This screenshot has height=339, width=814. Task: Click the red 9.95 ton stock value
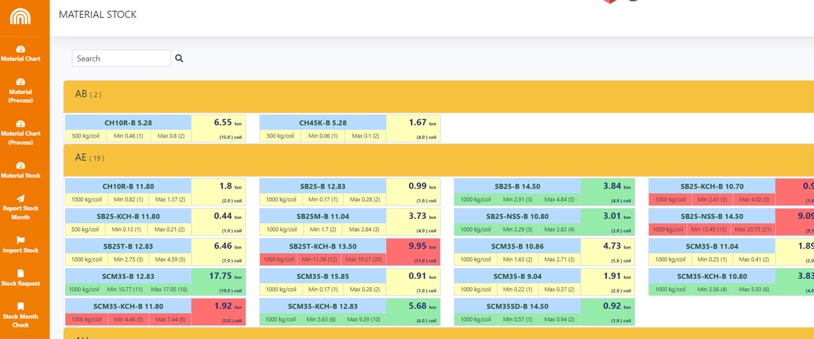point(413,246)
